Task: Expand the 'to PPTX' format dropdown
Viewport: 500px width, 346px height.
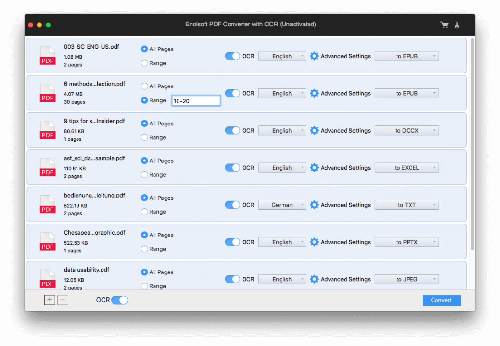Action: tap(407, 242)
